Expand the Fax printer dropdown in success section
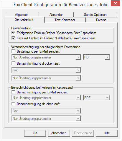The height and width of the screenshot is (141, 122). [x=46, y=70]
